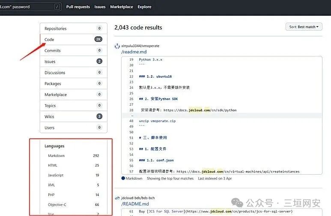The height and width of the screenshot is (216, 331).
Task: Select Code results filter
Action: (74, 39)
